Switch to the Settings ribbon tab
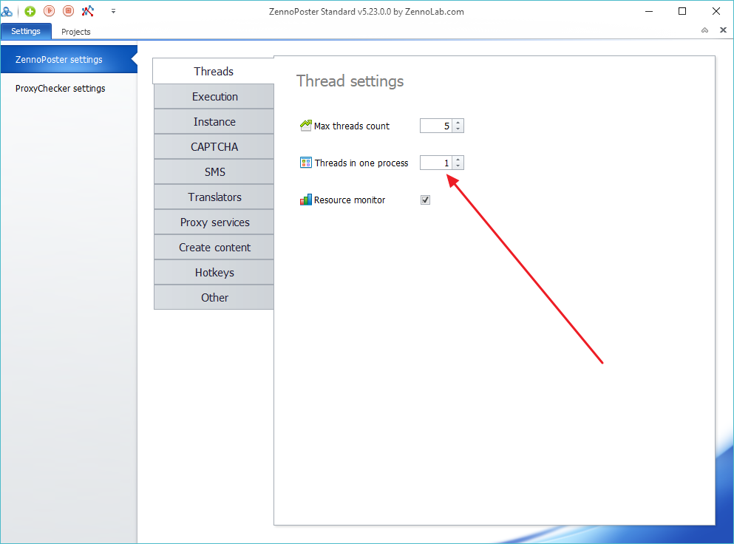Image resolution: width=734 pixels, height=544 pixels. coord(26,31)
